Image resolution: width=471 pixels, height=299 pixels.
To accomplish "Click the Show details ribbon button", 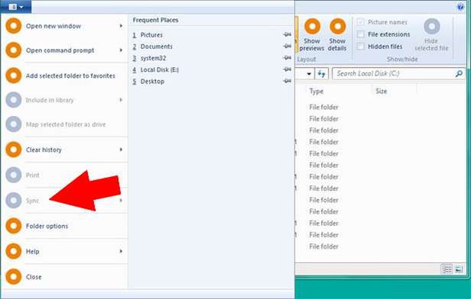I will pos(337,35).
